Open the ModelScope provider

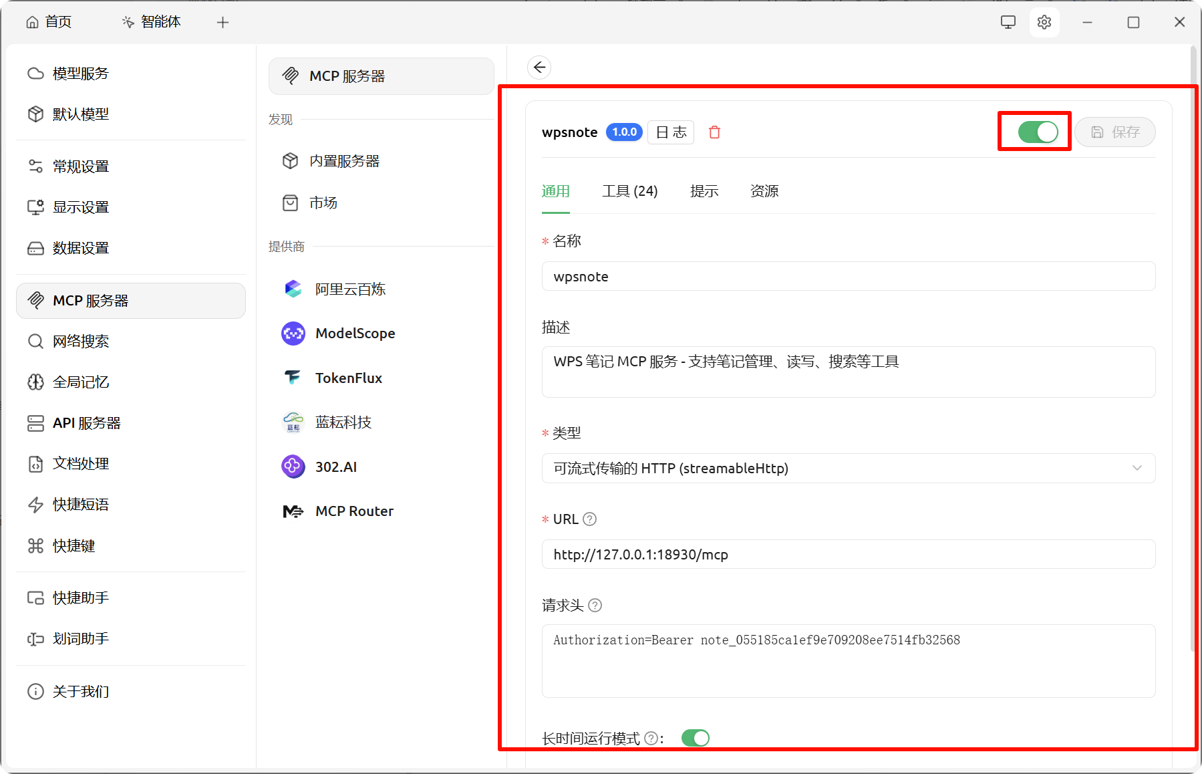tap(382, 334)
